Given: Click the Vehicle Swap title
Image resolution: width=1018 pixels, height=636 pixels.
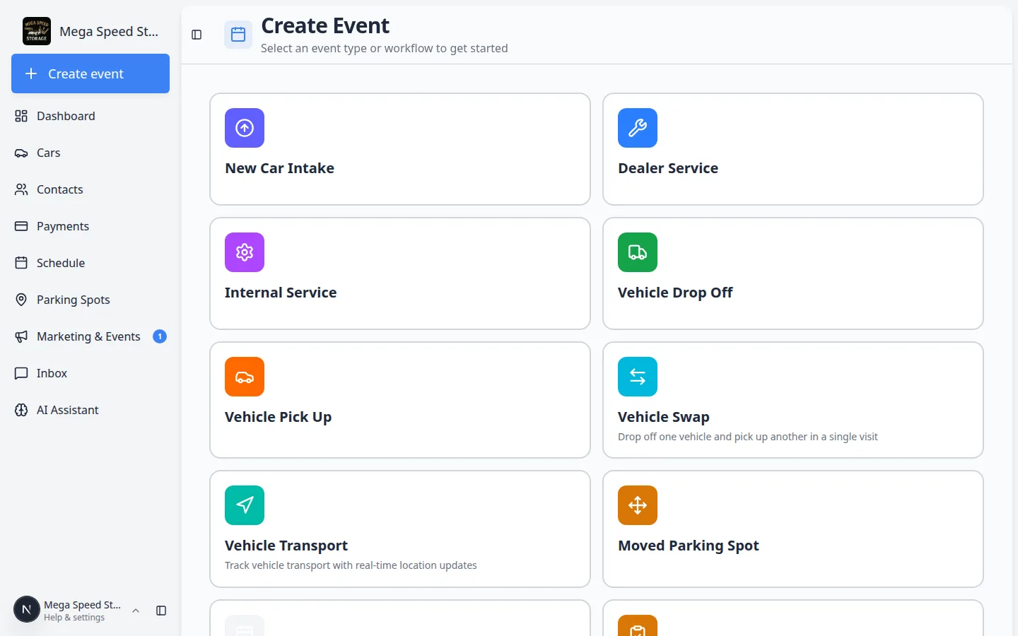Looking at the screenshot, I should [x=664, y=417].
